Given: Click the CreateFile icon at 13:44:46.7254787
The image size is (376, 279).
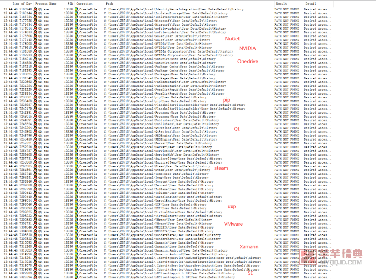Looking at the screenshot, I should (x=77, y=151).
